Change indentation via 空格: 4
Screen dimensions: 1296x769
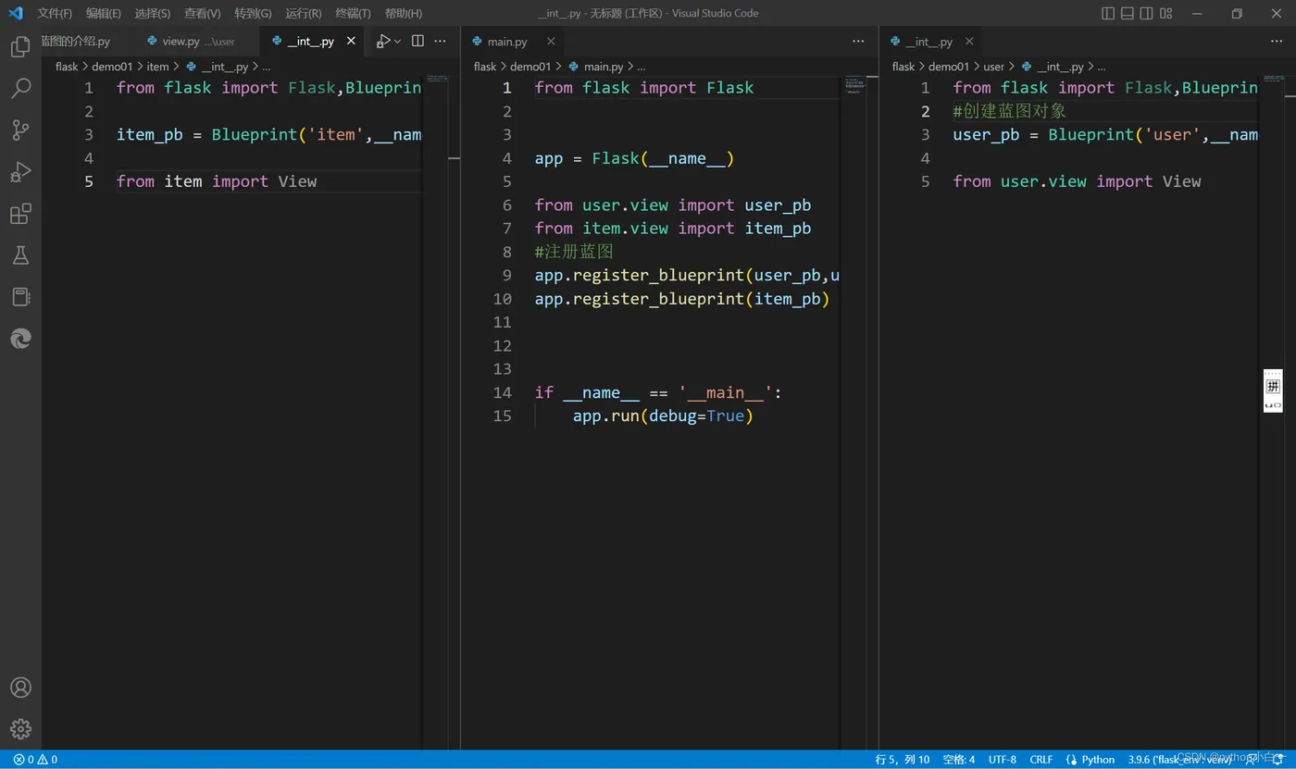click(959, 760)
